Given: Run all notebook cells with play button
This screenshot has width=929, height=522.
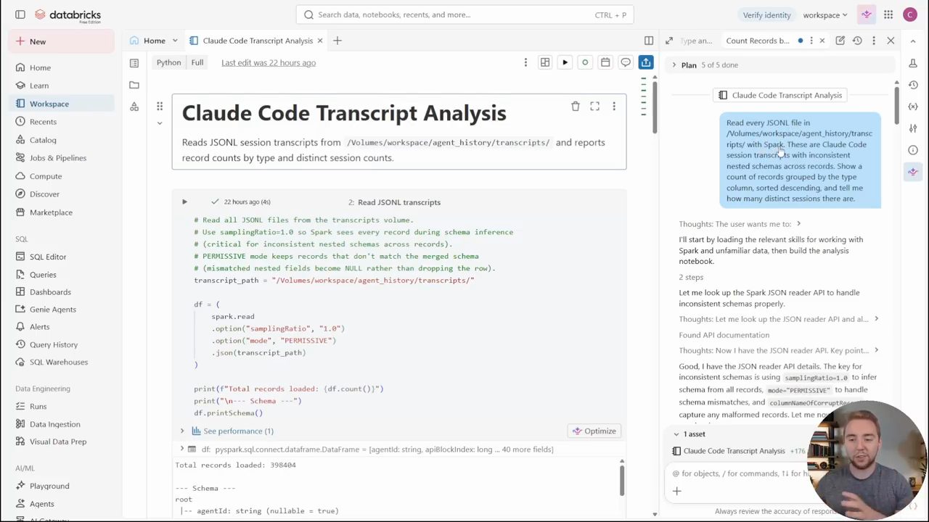Looking at the screenshot, I should click(565, 62).
